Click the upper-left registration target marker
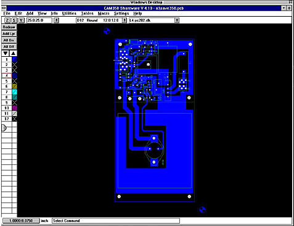The width and height of the screenshot is (294, 226). tap(107, 31)
